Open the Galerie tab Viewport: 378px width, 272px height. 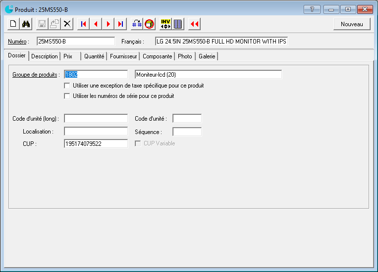(207, 56)
